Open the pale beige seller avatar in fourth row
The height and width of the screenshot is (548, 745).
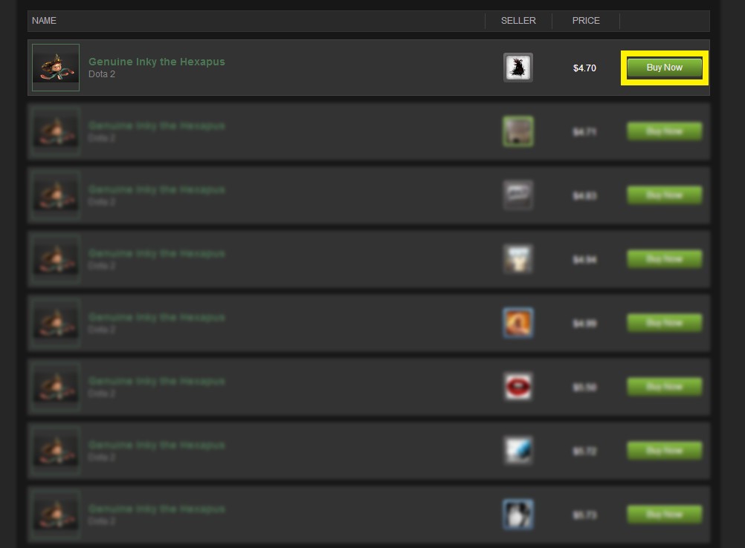[518, 259]
